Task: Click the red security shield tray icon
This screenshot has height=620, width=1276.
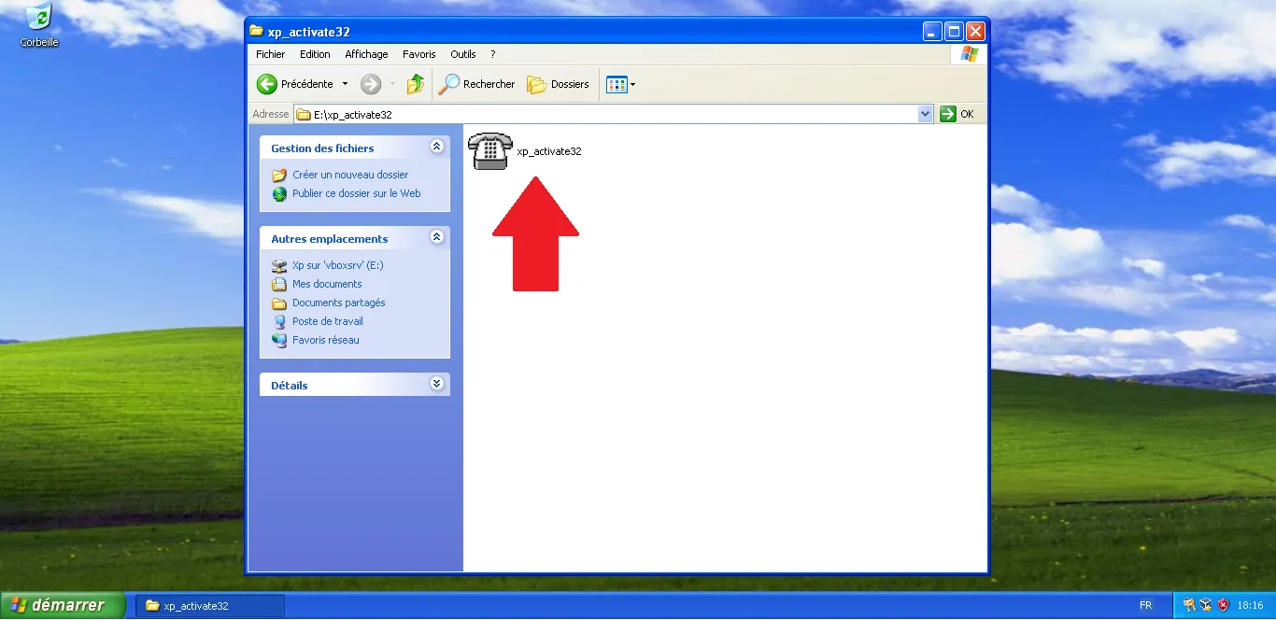Action: point(1223,605)
